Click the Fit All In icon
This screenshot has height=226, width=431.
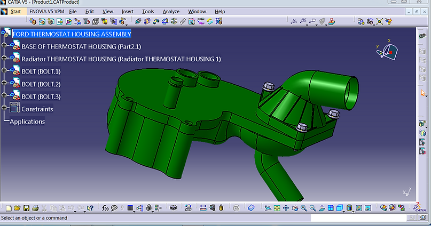[277, 208]
